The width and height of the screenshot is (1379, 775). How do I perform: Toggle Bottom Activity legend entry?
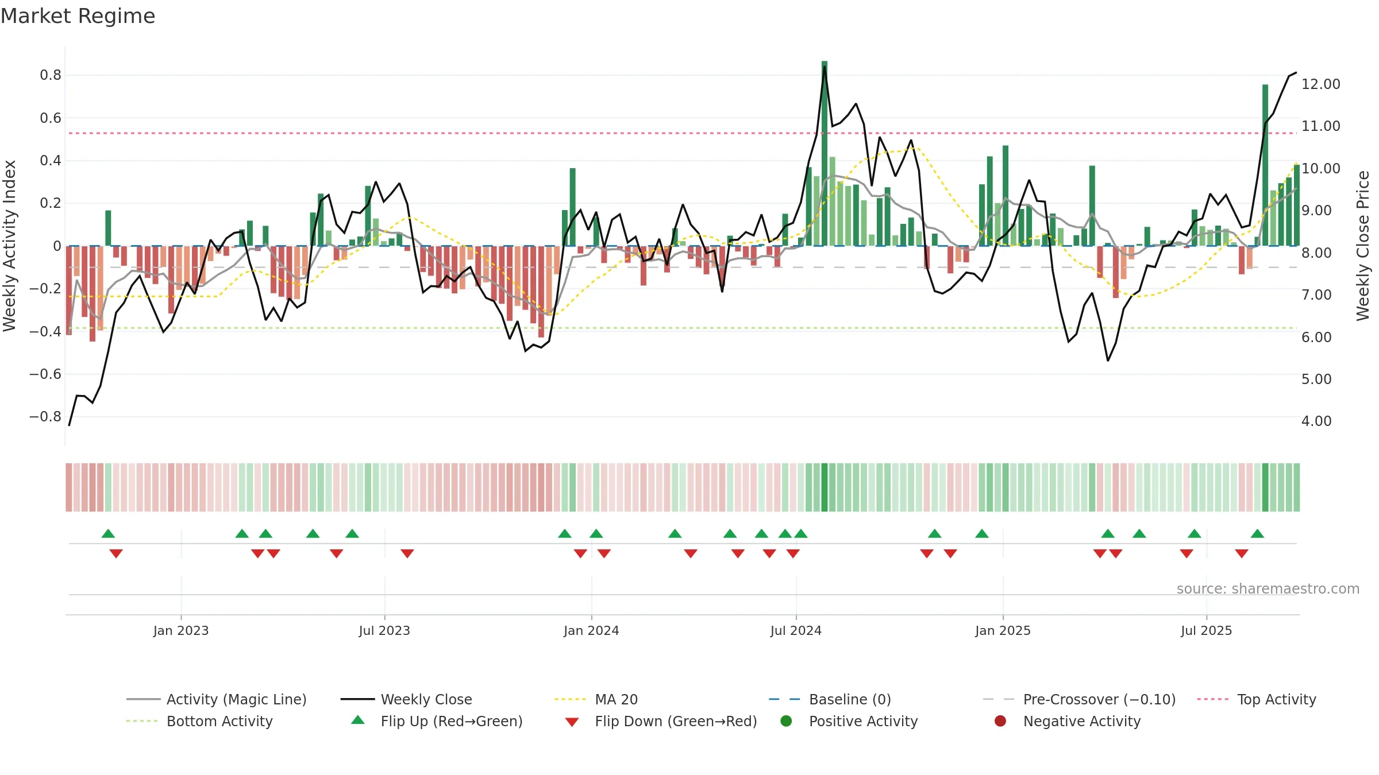pyautogui.click(x=199, y=721)
